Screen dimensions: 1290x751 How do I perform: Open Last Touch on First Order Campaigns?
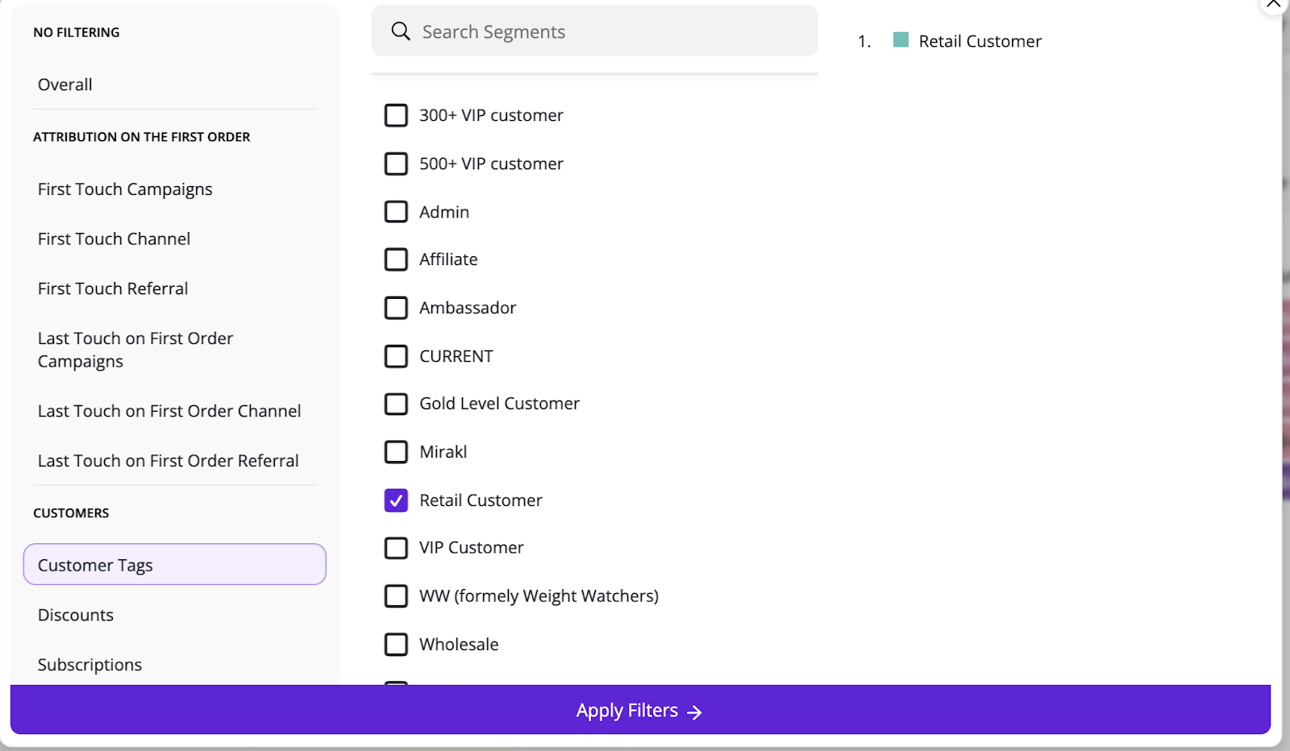[135, 350]
